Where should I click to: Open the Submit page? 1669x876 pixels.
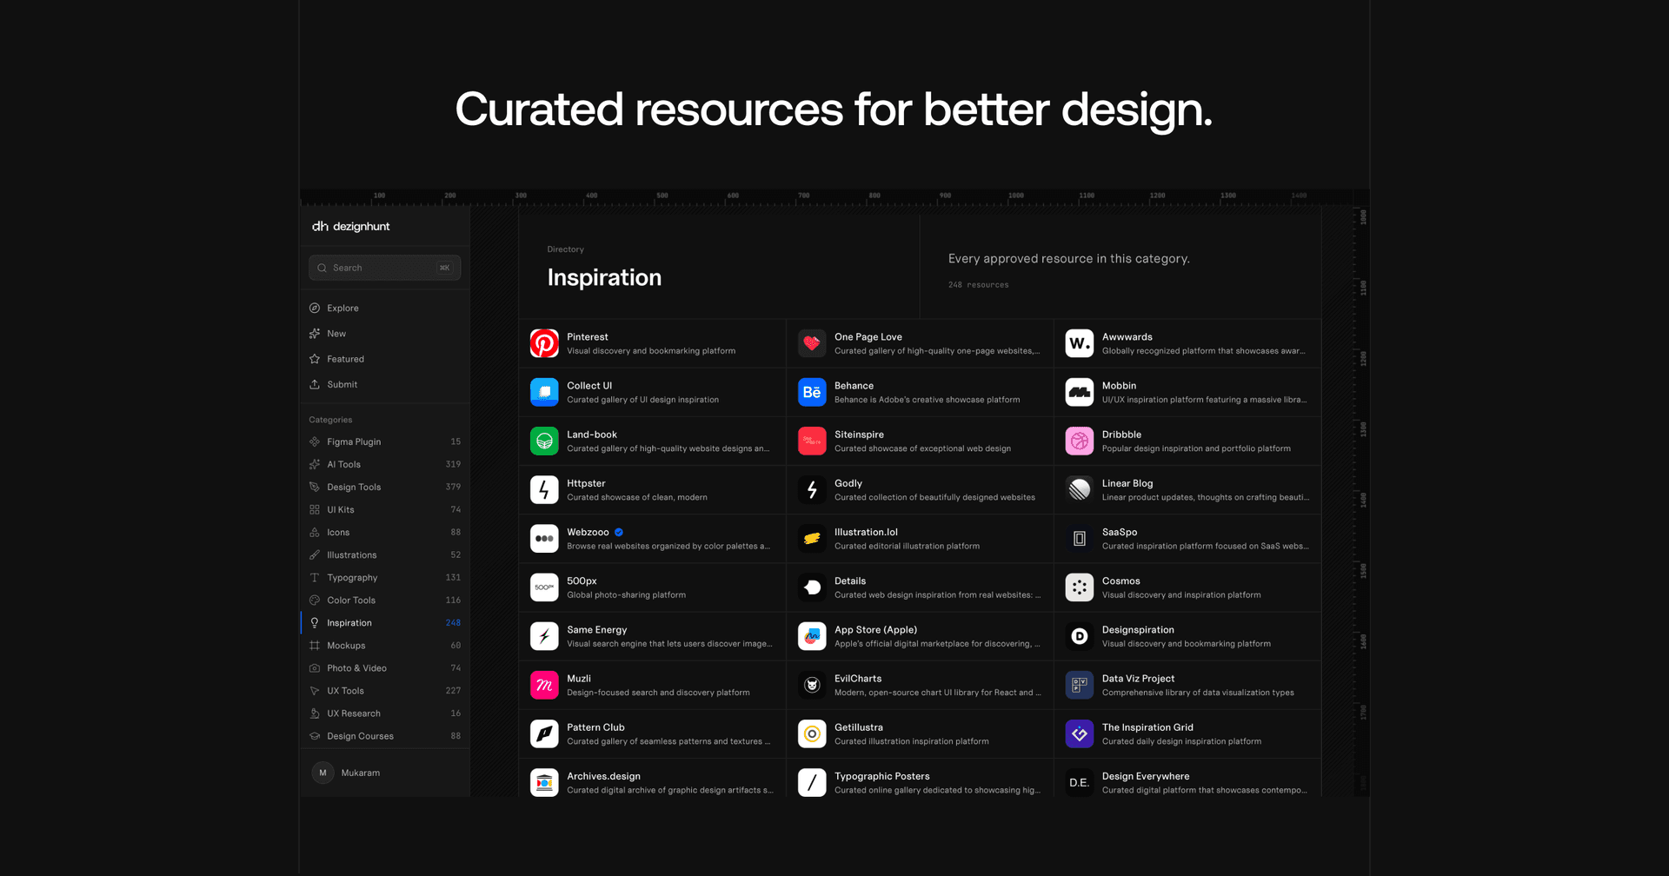tap(384, 384)
